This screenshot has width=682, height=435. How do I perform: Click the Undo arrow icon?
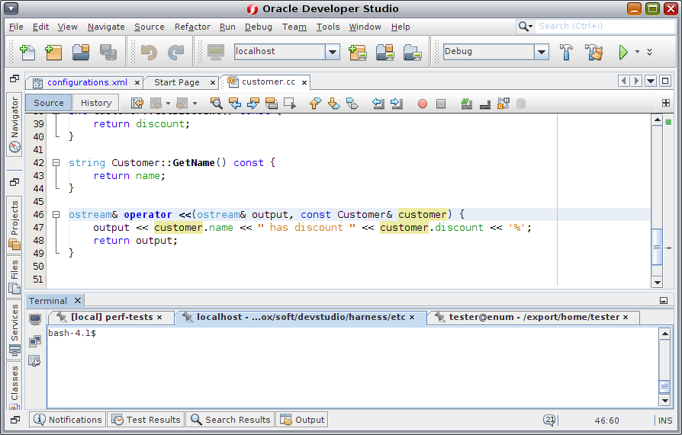[149, 52]
